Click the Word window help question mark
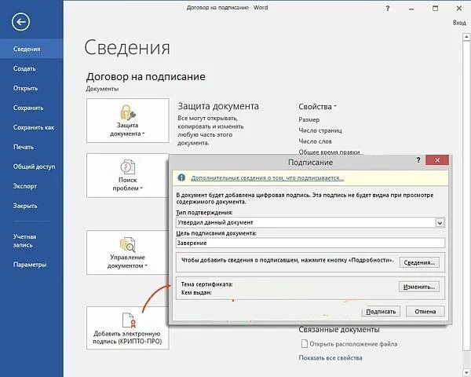The image size is (471, 377). coord(388,9)
